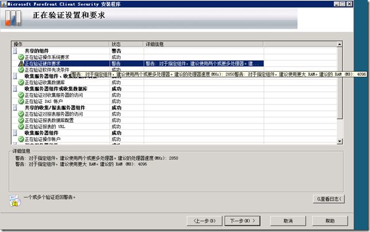370x232 pixels.
Task: Click 警告 status of 共享的组件 row
Action: (x=116, y=51)
